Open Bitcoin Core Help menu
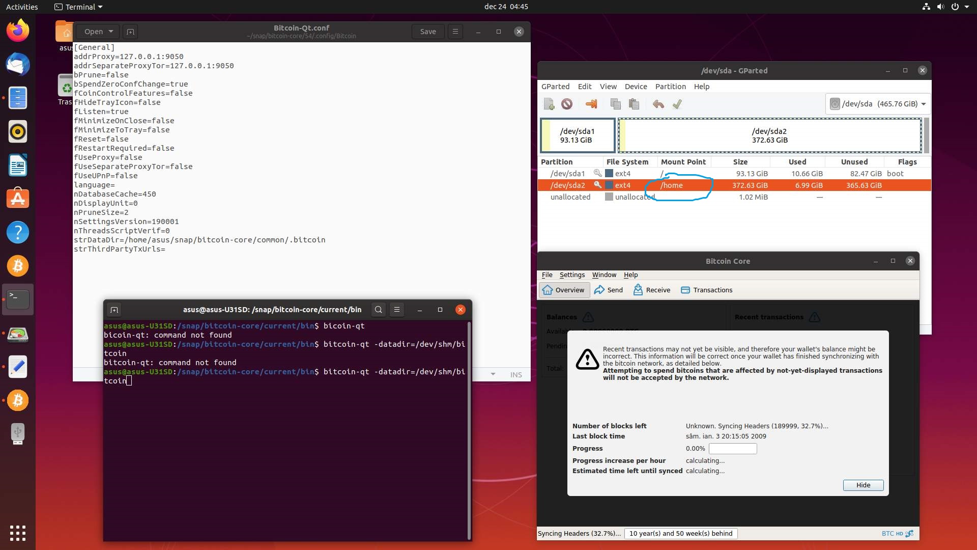977x550 pixels. [x=630, y=274]
